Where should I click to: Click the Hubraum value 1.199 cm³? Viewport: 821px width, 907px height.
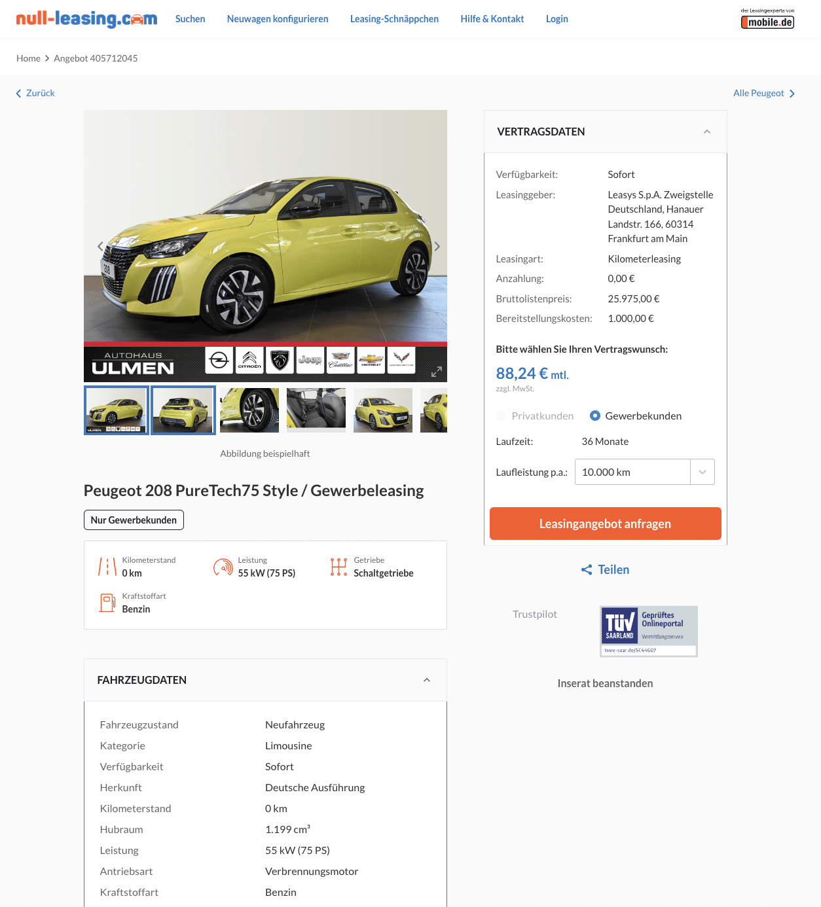(287, 829)
